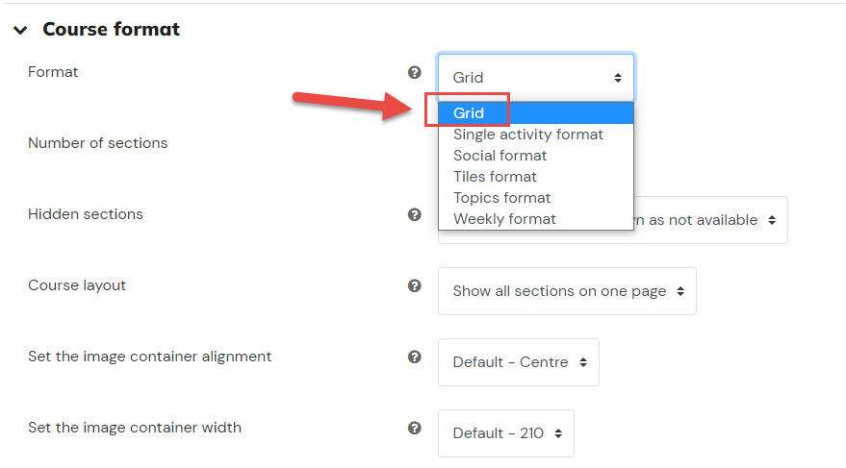Open Show all sections on one page dropdown
Screen dimensions: 846x468
click(x=567, y=291)
